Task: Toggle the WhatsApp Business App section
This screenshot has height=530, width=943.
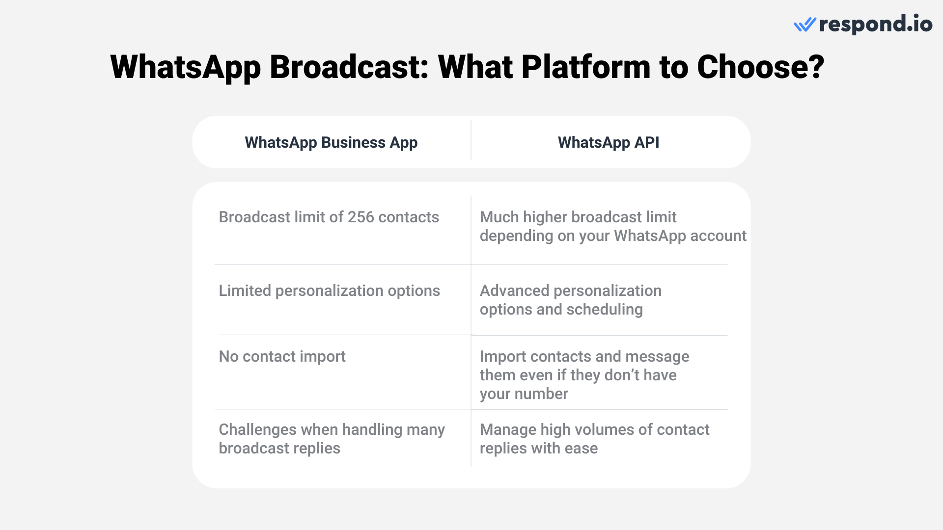Action: [x=331, y=142]
